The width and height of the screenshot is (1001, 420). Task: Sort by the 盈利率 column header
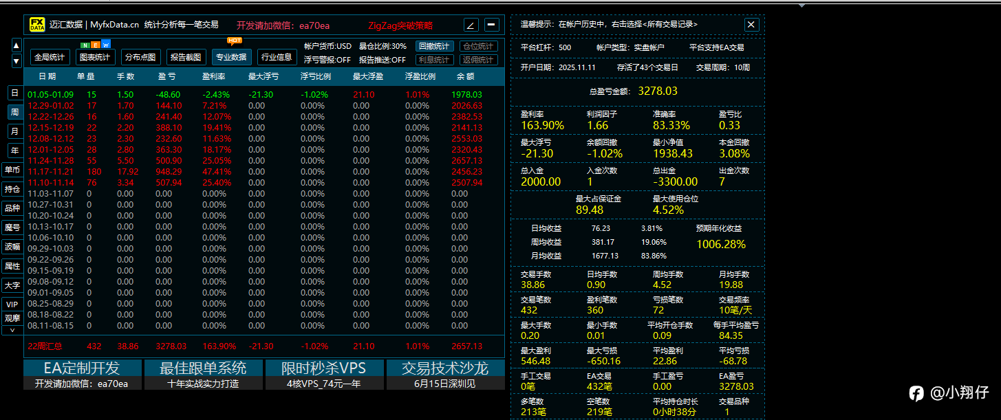coord(214,76)
